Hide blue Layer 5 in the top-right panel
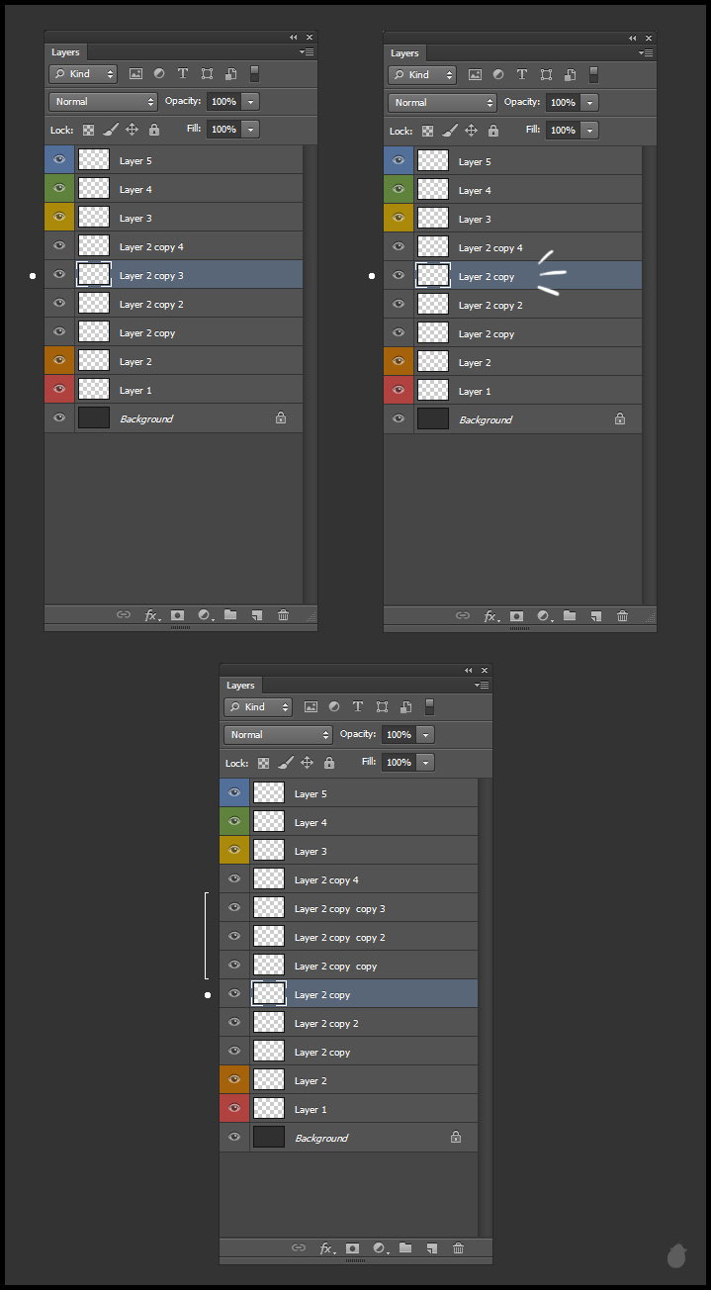 point(399,161)
